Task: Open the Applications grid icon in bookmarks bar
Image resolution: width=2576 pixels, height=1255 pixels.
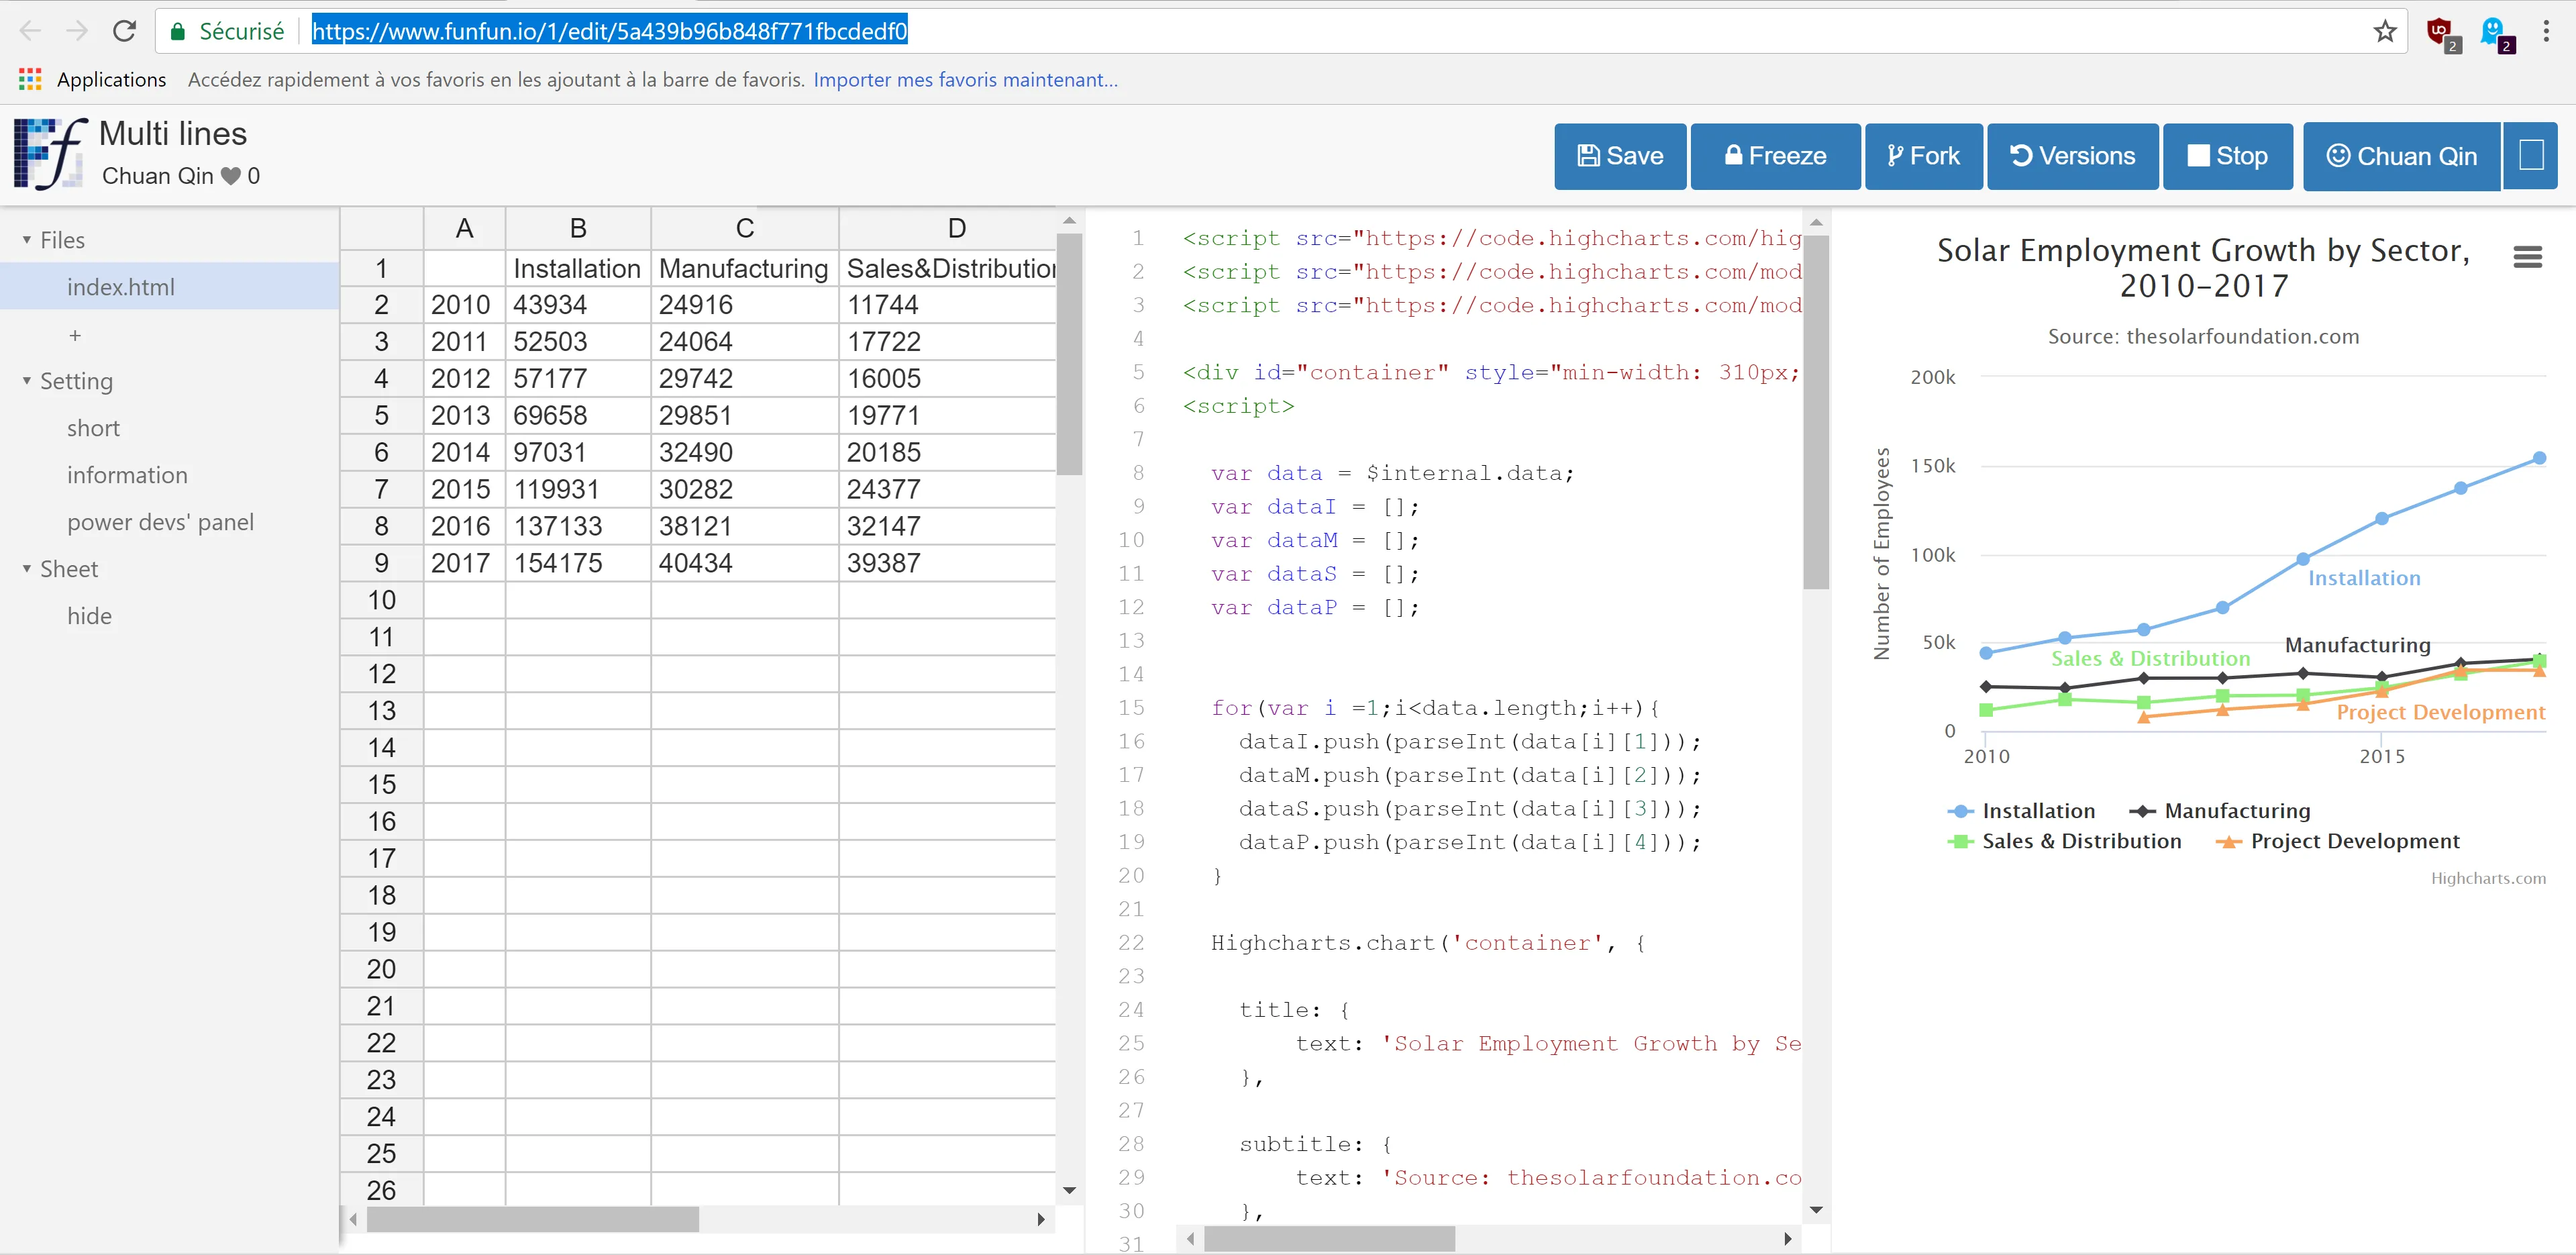Action: point(30,79)
